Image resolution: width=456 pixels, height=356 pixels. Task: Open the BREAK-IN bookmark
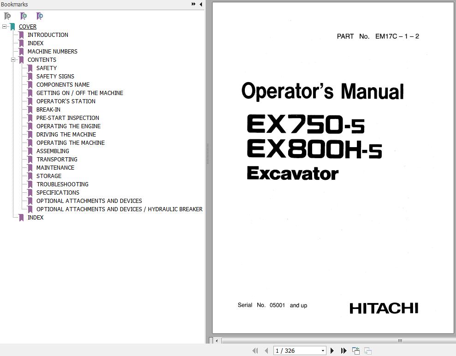(x=48, y=109)
